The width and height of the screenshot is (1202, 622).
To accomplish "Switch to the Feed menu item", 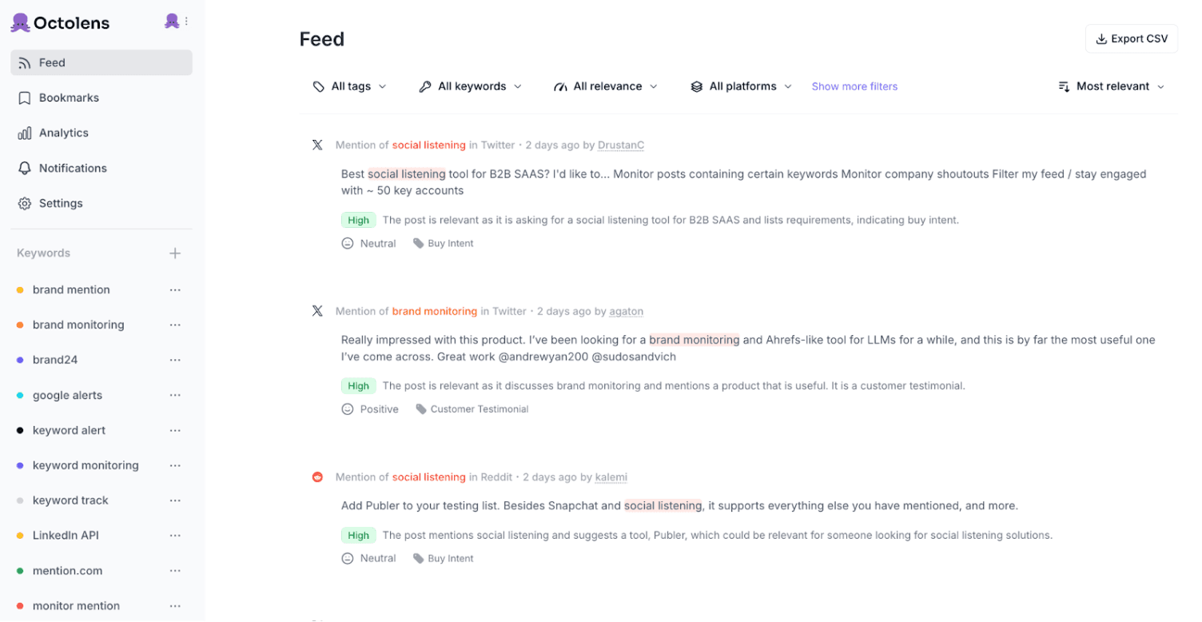I will click(52, 62).
